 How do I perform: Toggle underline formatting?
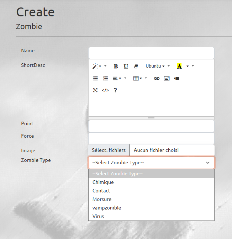pos(126,66)
